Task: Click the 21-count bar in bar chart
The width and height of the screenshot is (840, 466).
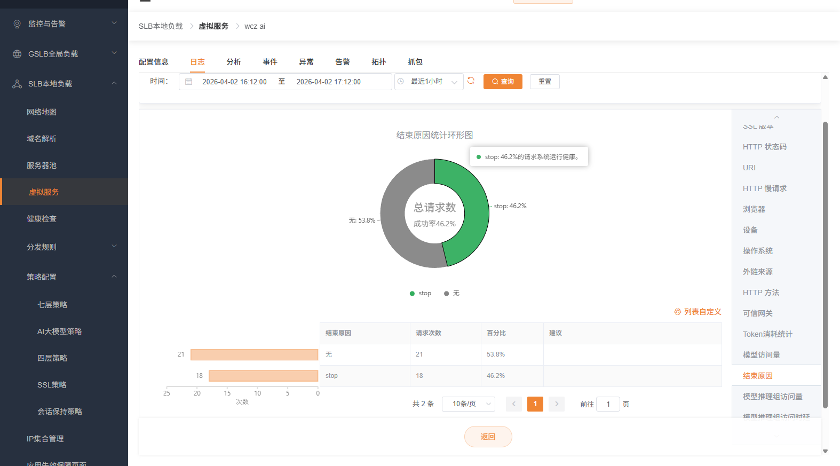Action: [255, 354]
